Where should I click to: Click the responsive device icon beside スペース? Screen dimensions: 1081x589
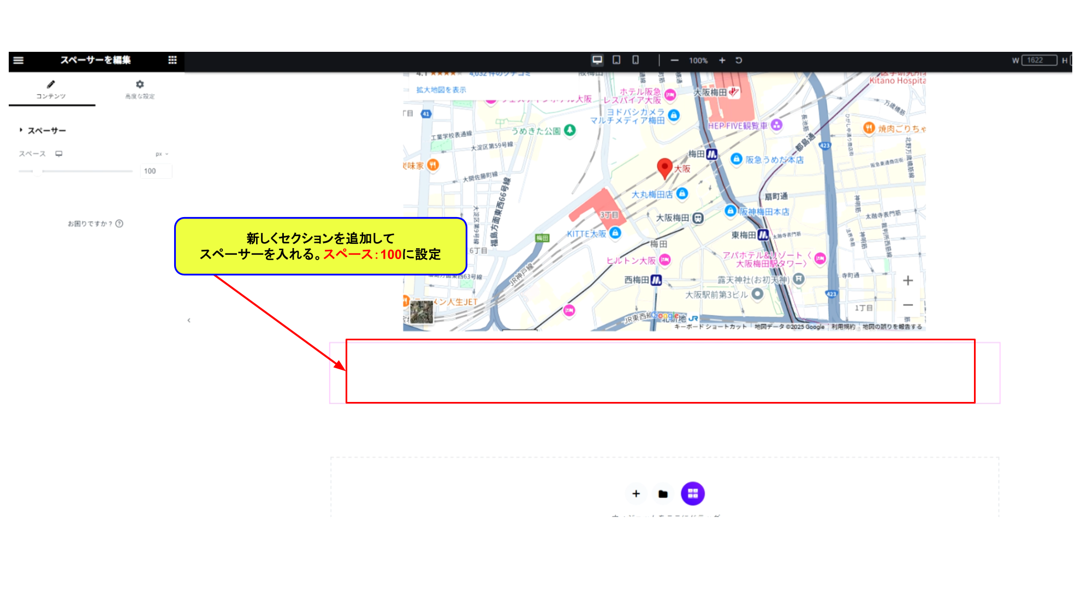pos(59,154)
